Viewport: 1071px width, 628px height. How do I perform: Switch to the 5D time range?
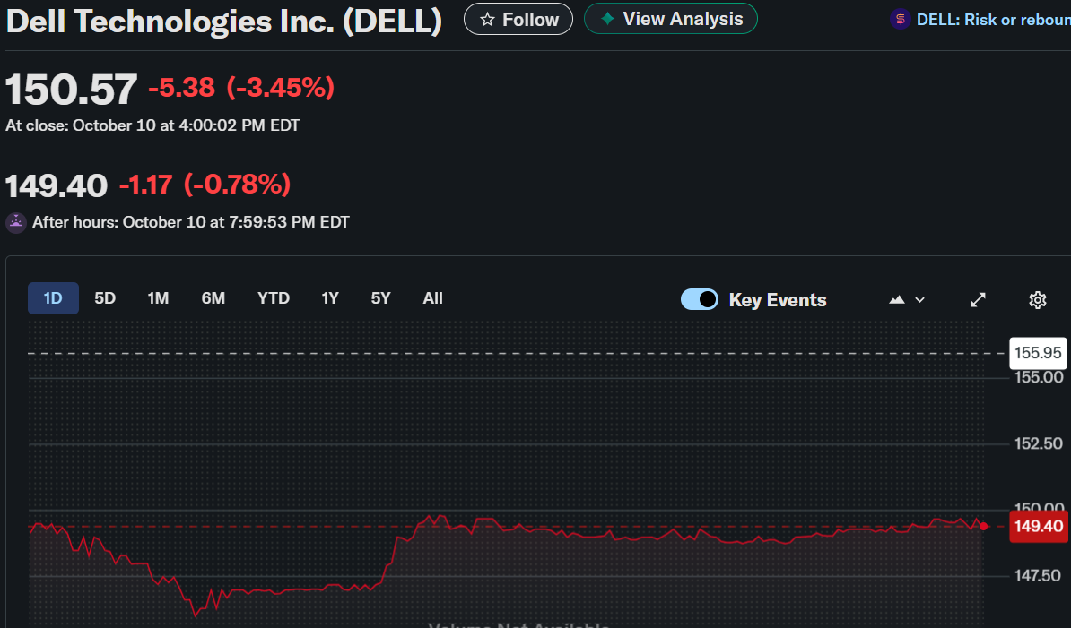pos(105,298)
